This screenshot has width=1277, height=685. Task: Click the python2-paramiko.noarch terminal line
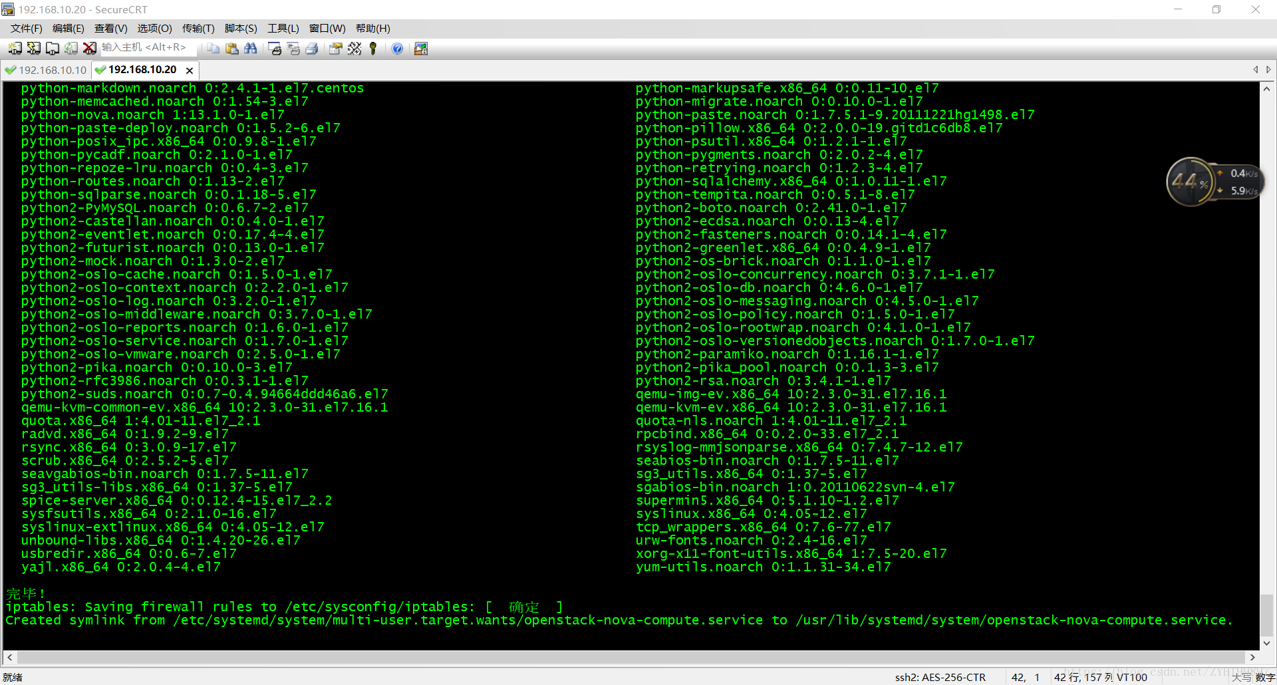[787, 354]
